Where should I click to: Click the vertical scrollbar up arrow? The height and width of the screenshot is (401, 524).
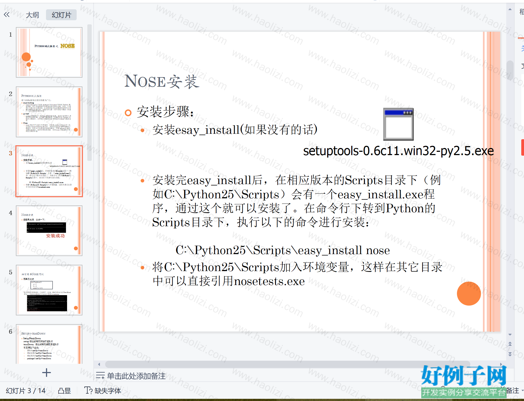point(510,9)
